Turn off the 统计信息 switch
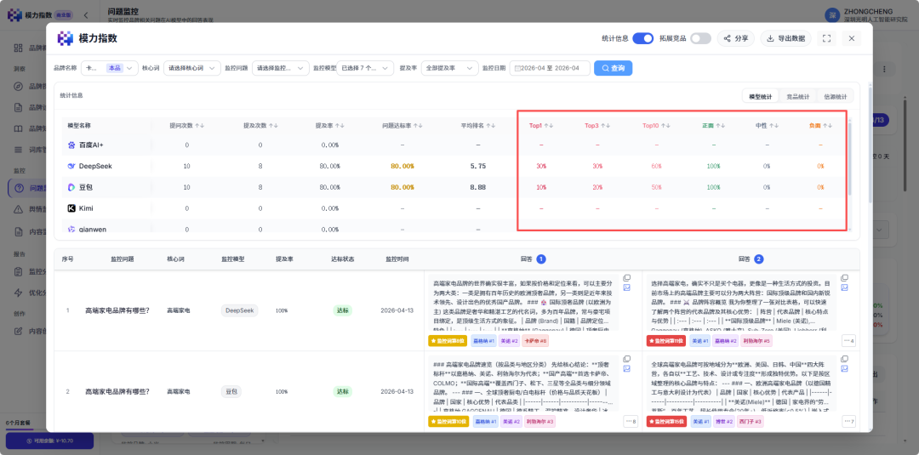 click(643, 38)
